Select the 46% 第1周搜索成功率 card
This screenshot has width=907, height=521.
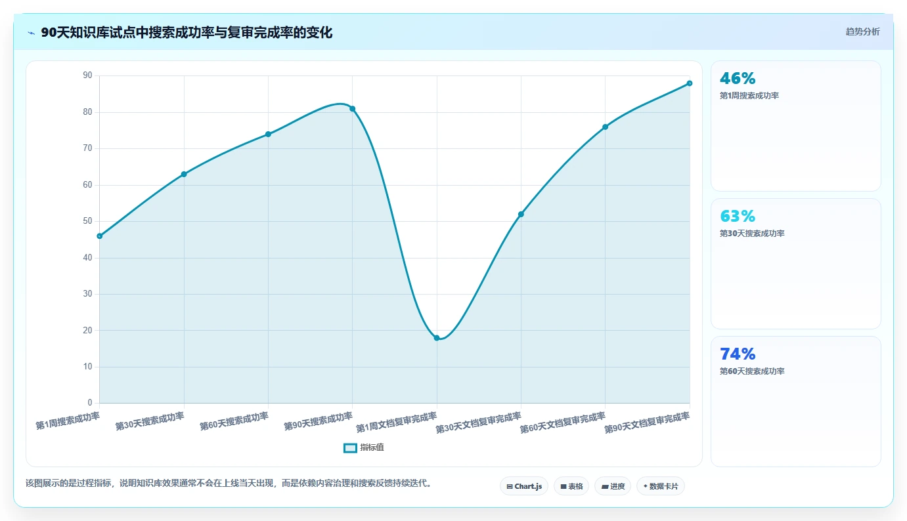click(795, 126)
